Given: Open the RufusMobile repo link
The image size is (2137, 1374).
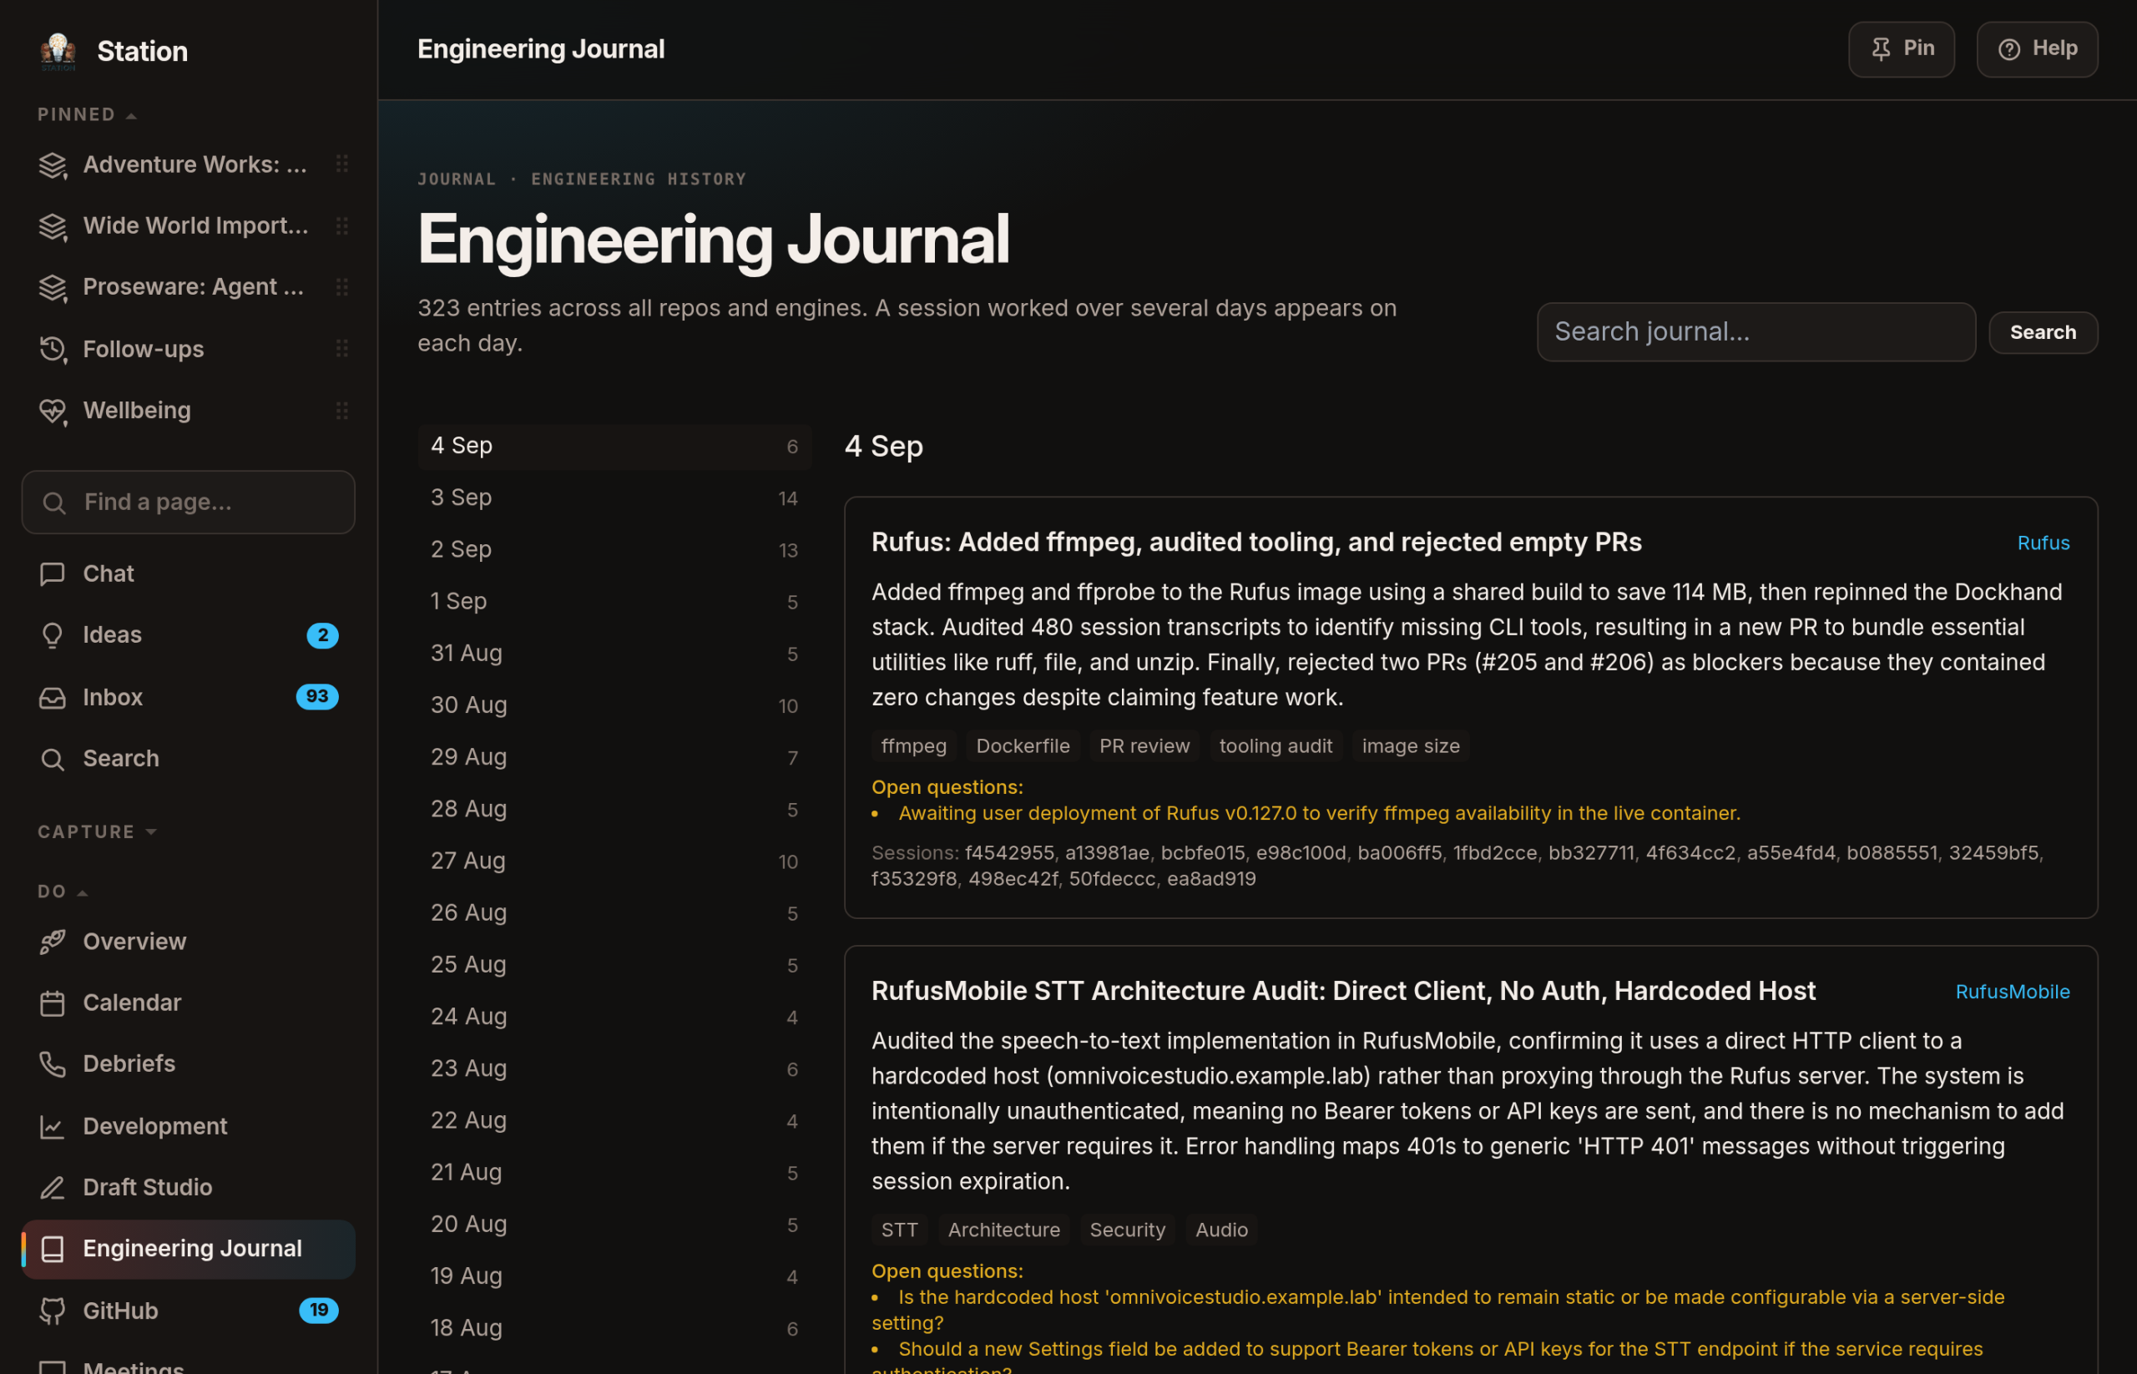Looking at the screenshot, I should click(2012, 993).
